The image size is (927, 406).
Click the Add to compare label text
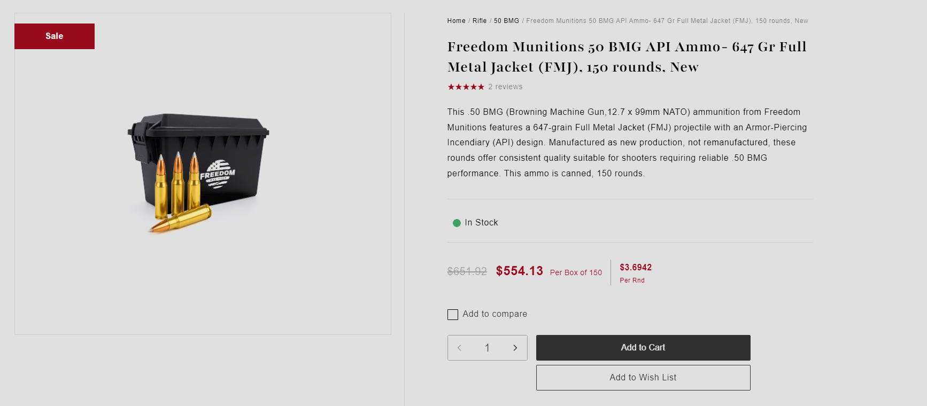point(495,314)
